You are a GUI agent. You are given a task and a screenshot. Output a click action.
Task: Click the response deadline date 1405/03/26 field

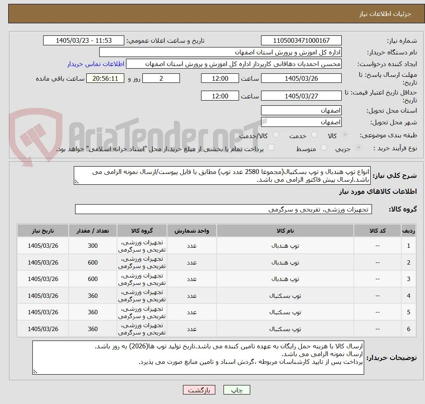[301, 79]
